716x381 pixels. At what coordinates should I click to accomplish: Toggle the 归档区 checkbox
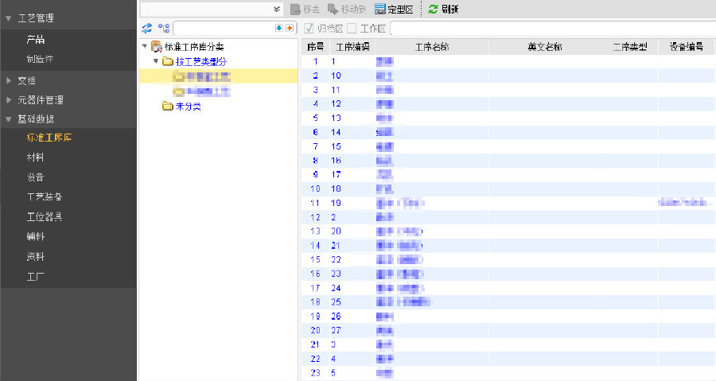point(309,29)
